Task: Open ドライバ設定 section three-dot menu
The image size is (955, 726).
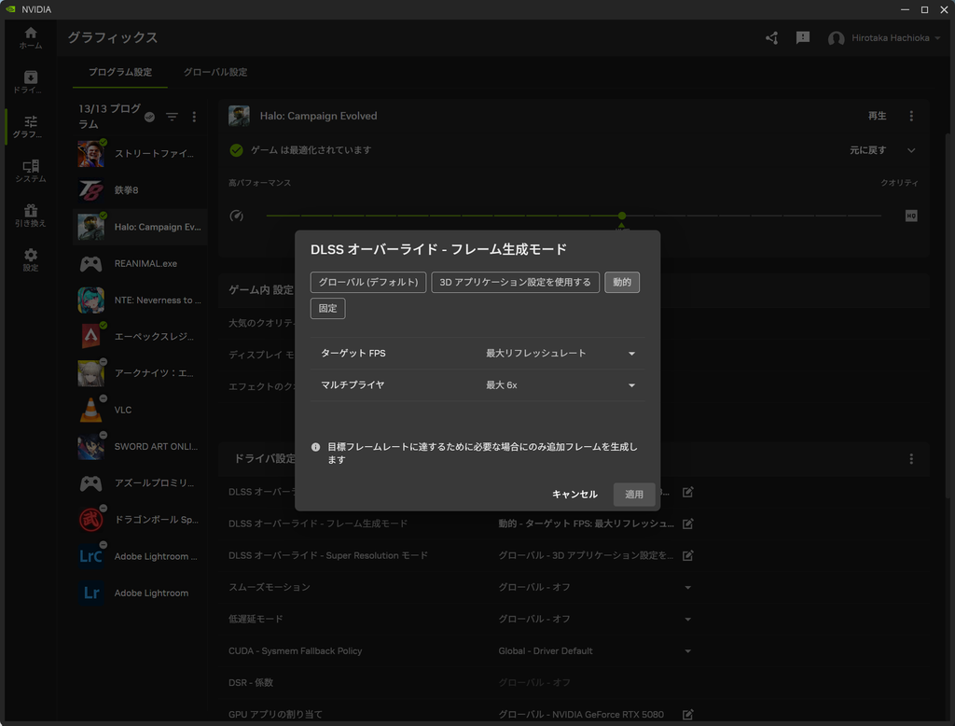Action: 911,458
